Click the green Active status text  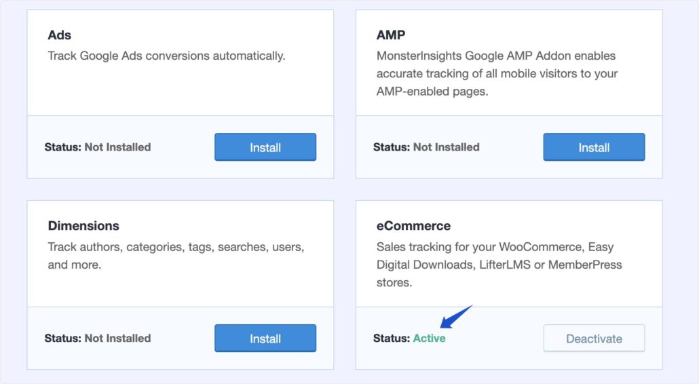point(429,338)
